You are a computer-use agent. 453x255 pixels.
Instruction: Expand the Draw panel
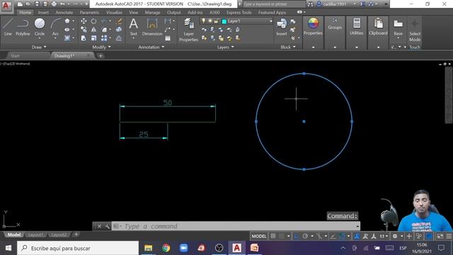(x=39, y=47)
